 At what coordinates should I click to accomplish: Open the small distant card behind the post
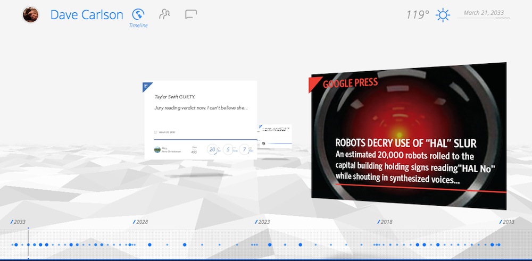pyautogui.click(x=275, y=136)
